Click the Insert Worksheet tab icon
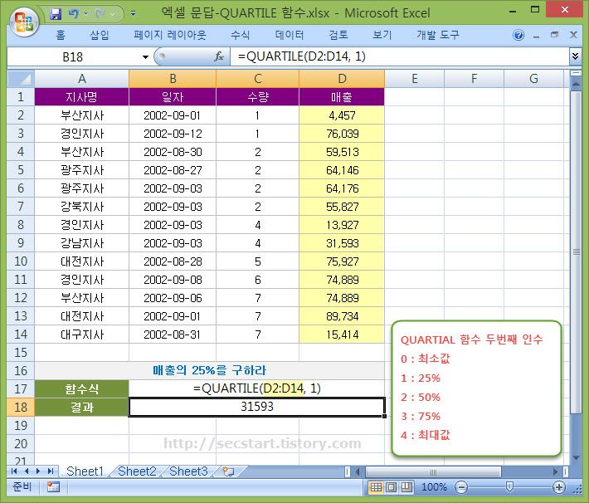This screenshot has width=589, height=503. tap(228, 471)
